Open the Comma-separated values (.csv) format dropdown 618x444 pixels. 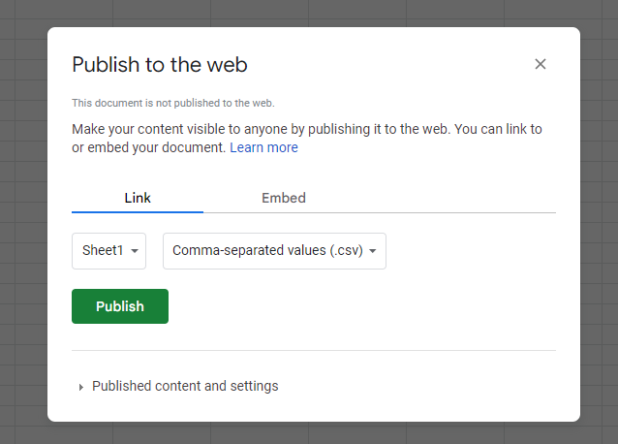click(x=274, y=251)
